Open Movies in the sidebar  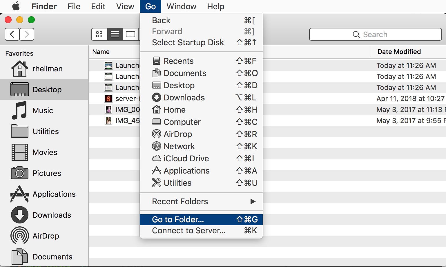[44, 152]
